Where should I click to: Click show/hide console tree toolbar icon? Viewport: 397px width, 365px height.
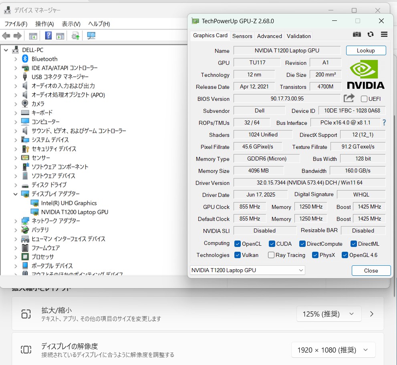click(33, 36)
